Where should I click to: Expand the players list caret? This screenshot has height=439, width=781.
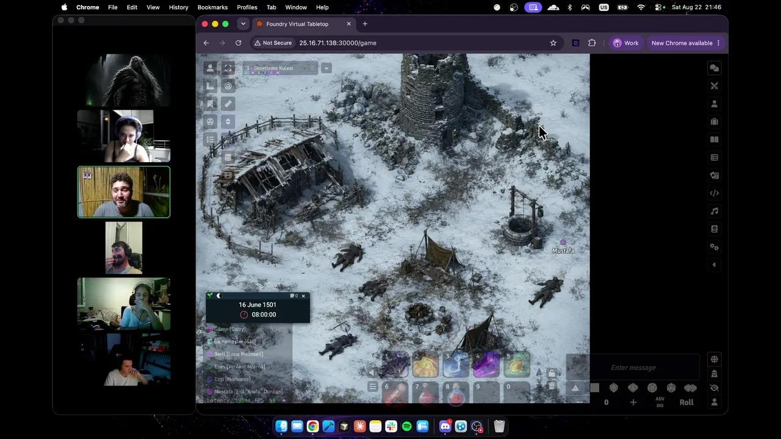click(x=284, y=401)
